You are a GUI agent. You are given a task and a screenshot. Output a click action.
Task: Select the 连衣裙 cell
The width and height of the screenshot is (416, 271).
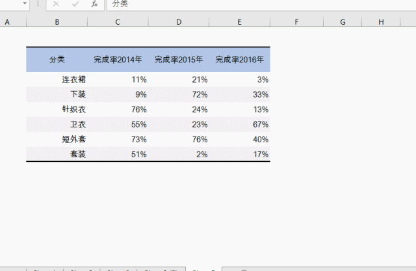click(x=57, y=79)
